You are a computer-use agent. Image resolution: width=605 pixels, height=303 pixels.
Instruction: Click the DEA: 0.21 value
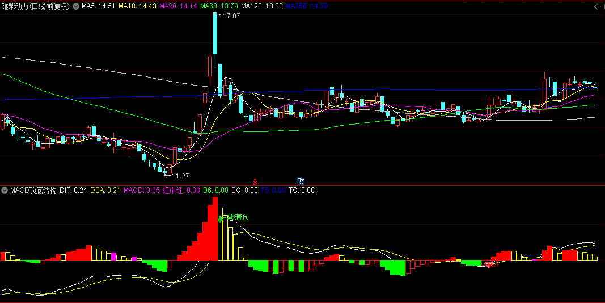[105, 190]
